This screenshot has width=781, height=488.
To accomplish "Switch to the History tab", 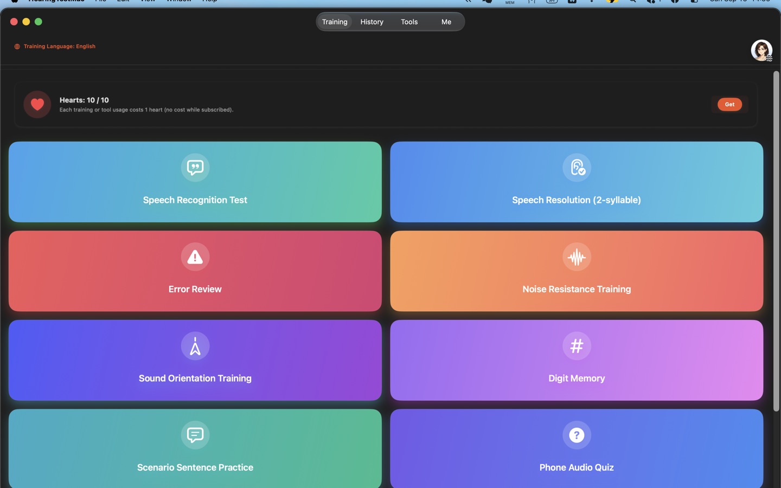I will click(x=372, y=22).
